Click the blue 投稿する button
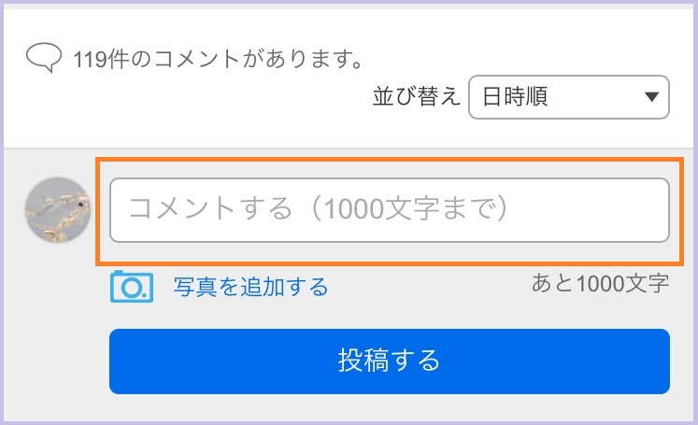This screenshot has height=425, width=698. pos(390,361)
